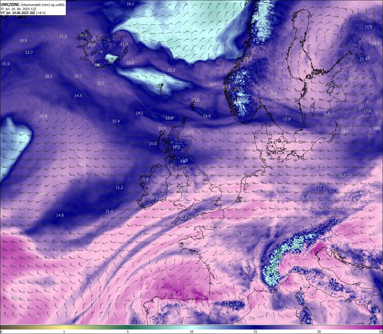
Task: Click the 13.8 value label
Action: (x=336, y=221)
